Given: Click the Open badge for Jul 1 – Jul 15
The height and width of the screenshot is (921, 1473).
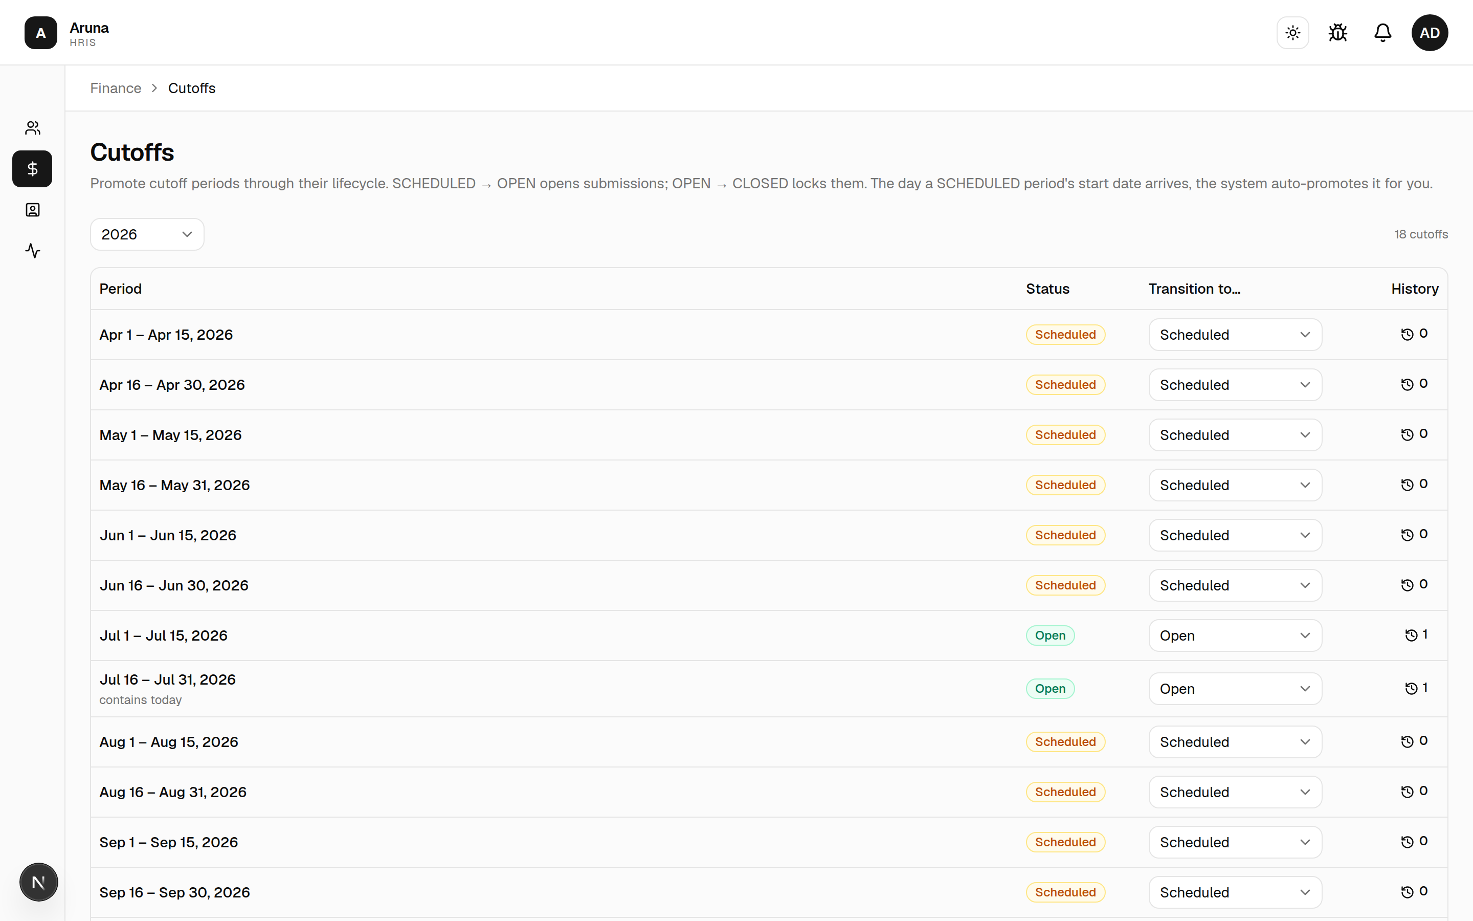Looking at the screenshot, I should pyautogui.click(x=1050, y=635).
